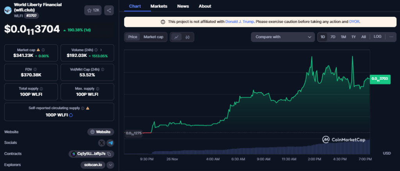Screen dimensions: 400x171
Task: Click the watchlist star button showing 12K
Action: pos(93,11)
